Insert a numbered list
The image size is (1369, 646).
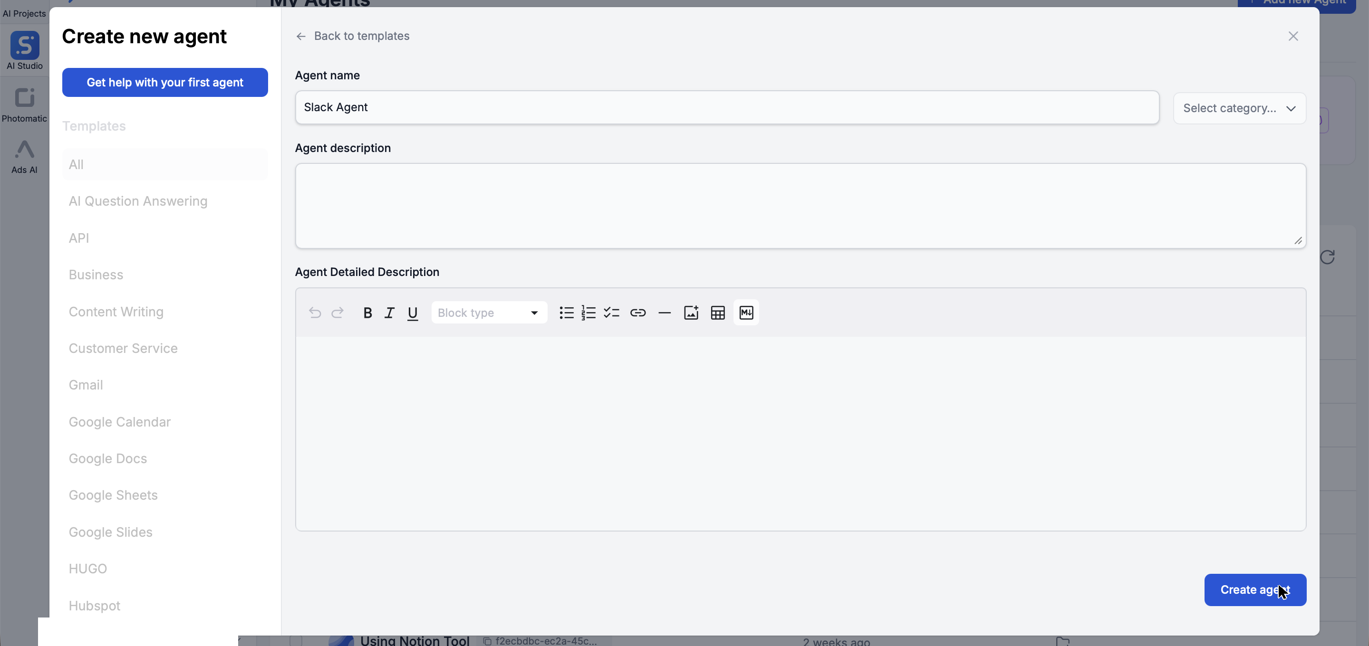[589, 313]
